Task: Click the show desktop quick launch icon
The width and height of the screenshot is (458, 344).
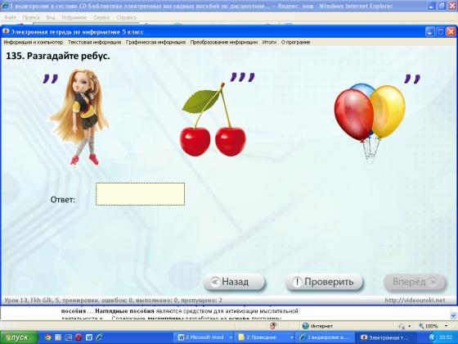Action: pos(69,337)
